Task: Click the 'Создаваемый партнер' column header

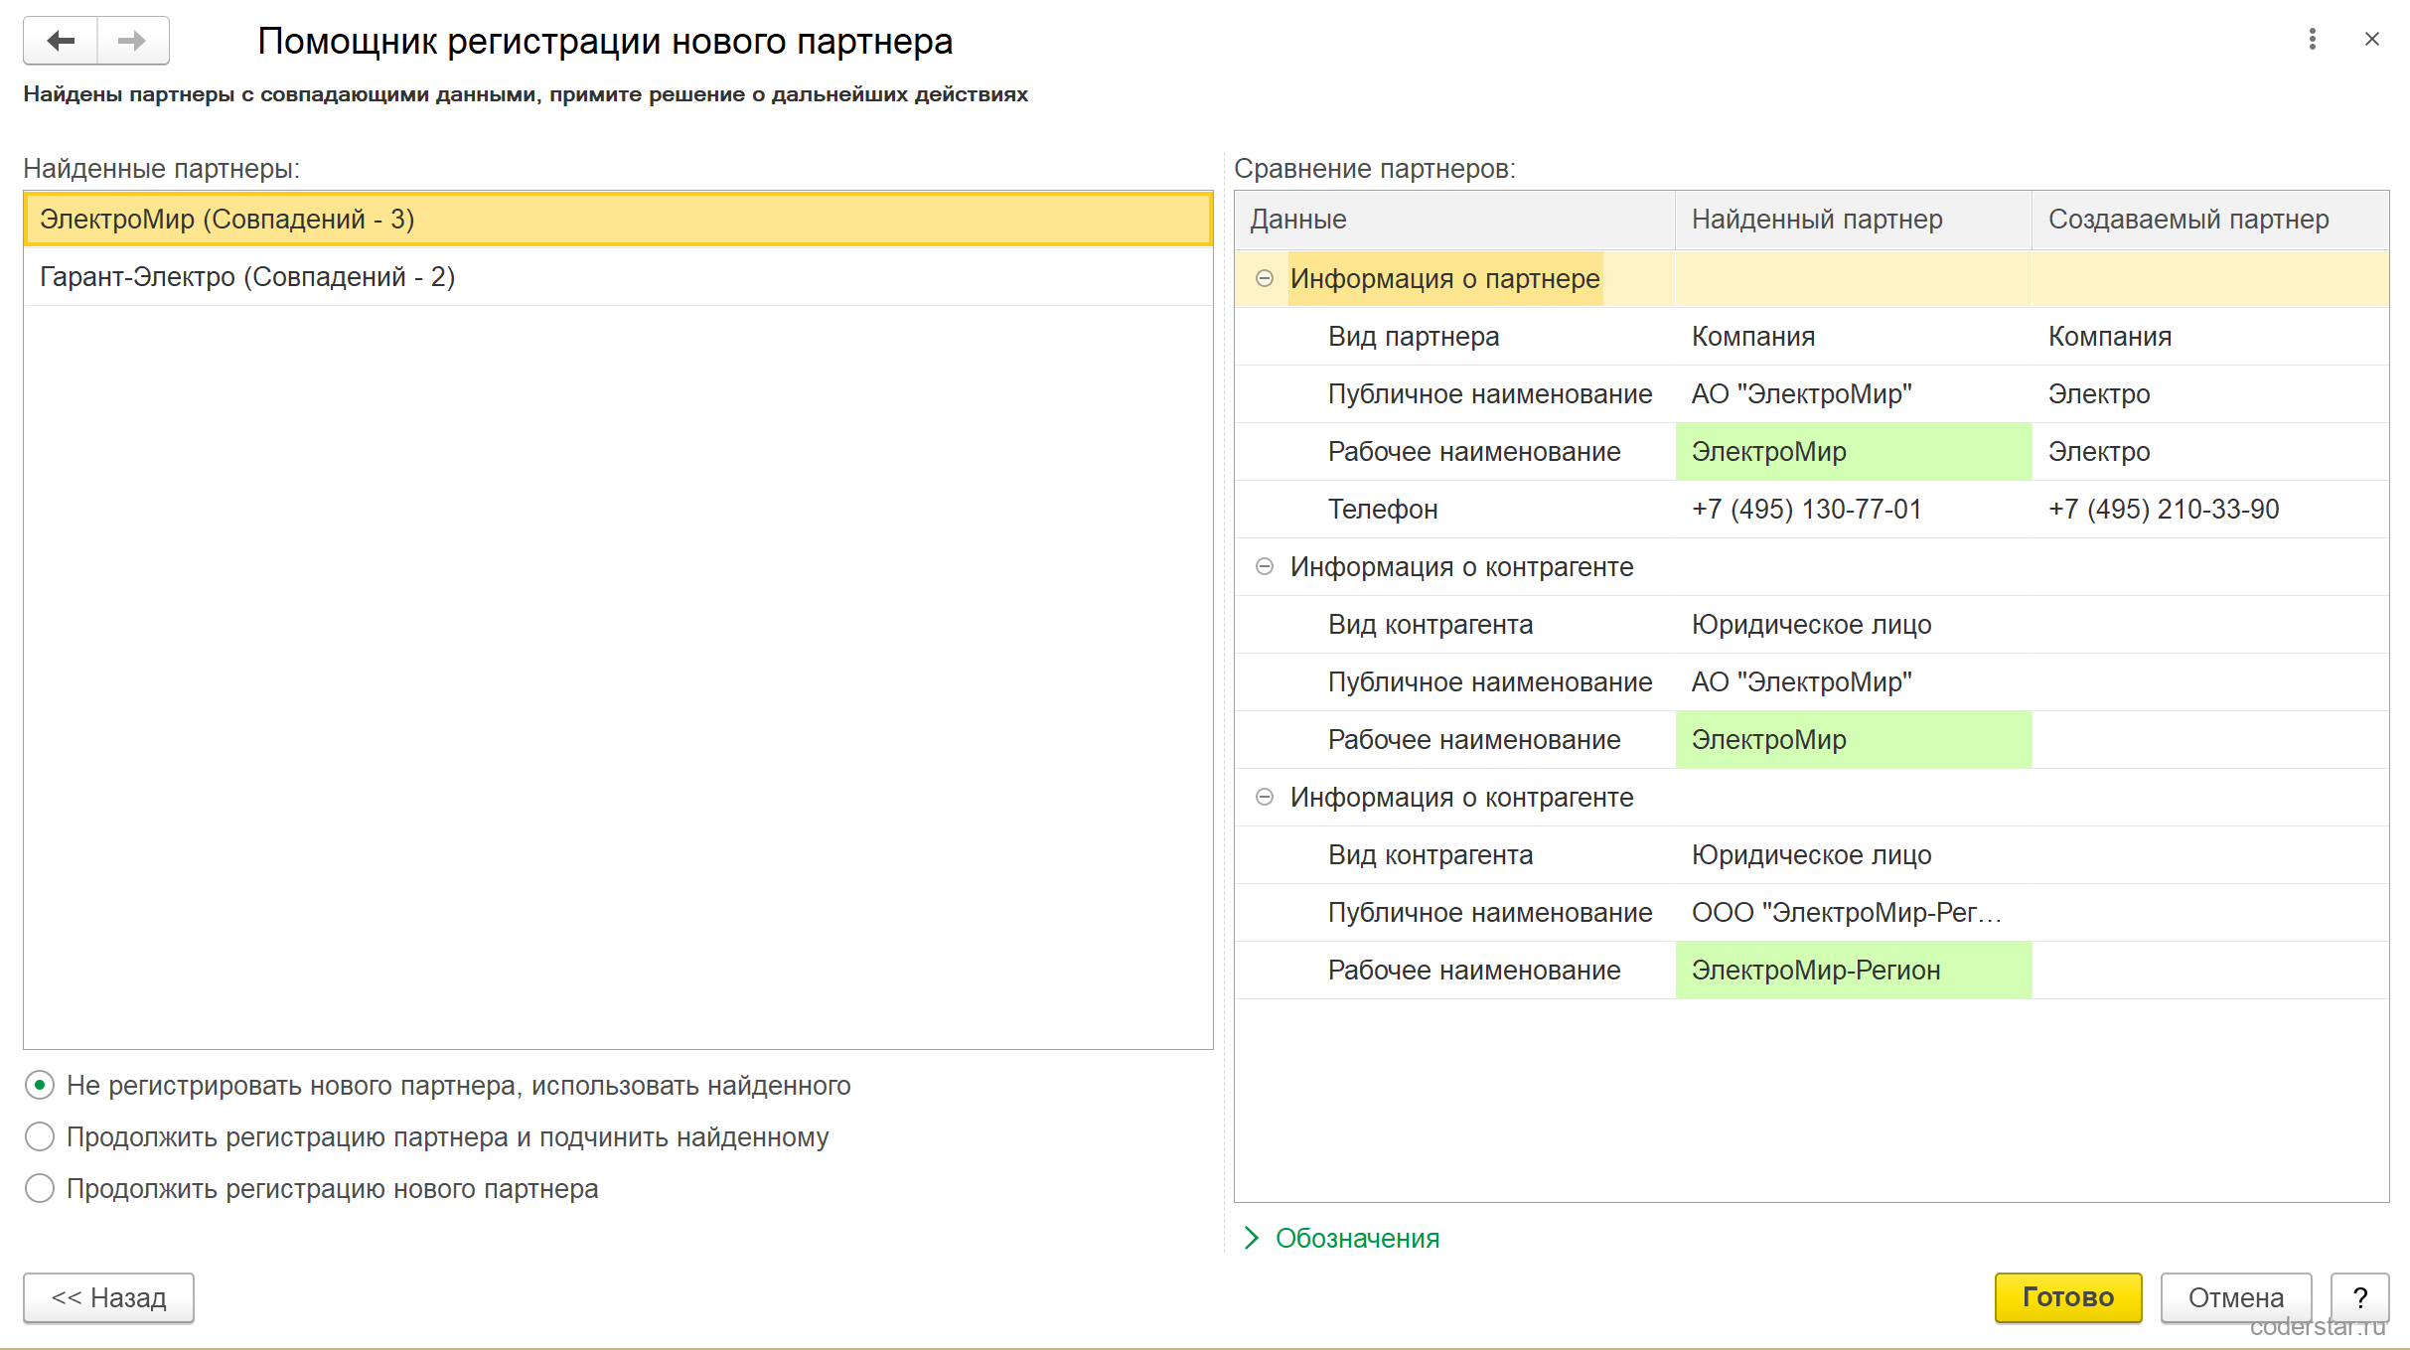Action: click(x=2210, y=220)
